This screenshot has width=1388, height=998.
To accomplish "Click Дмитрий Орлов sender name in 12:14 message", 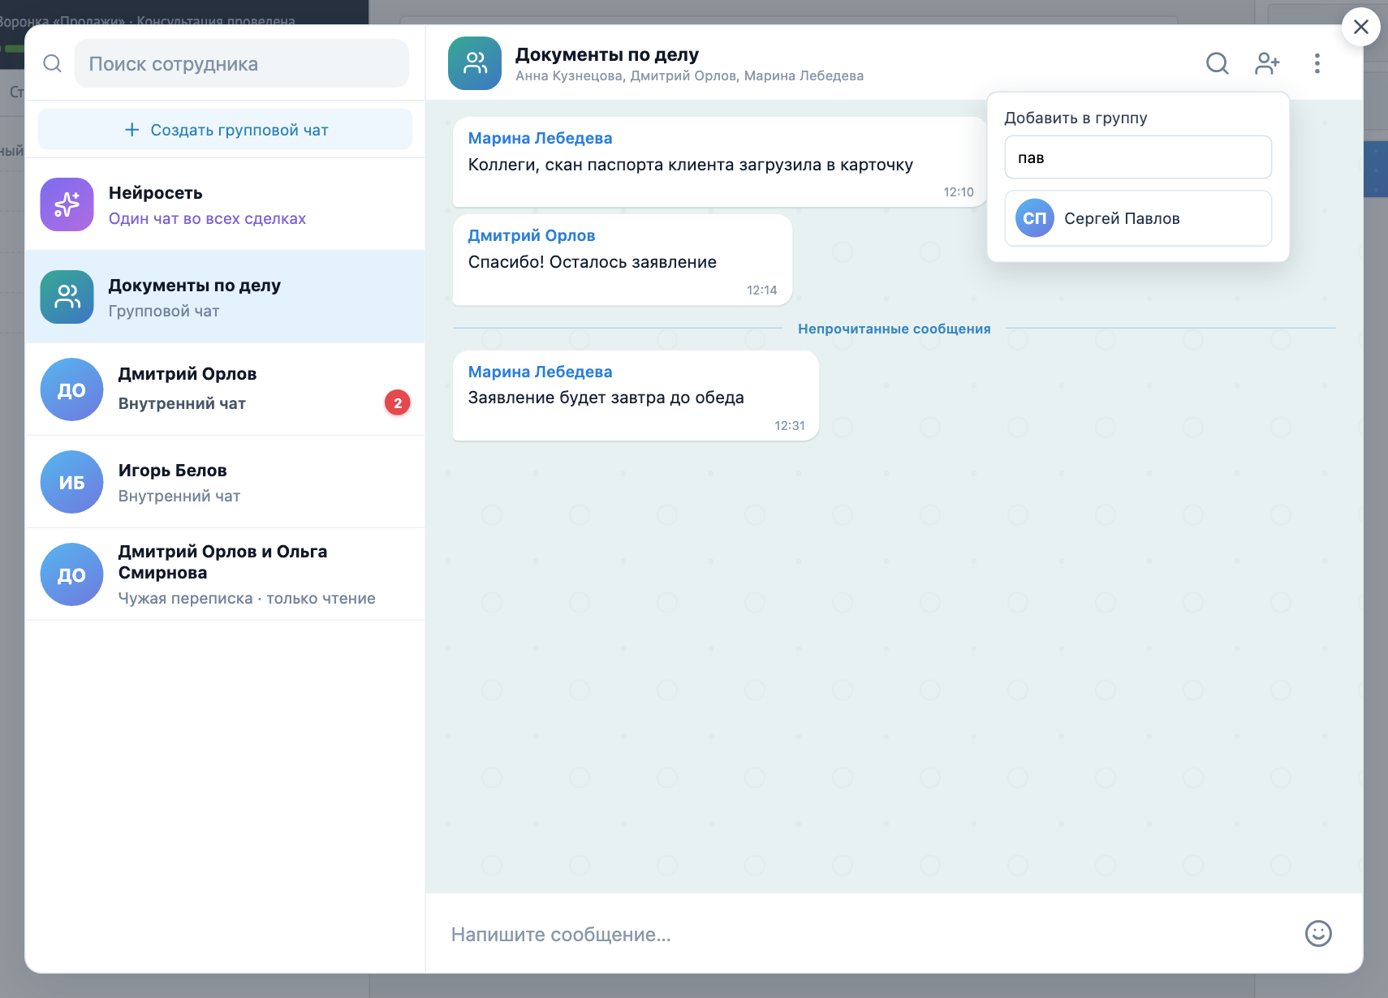I will 532,235.
